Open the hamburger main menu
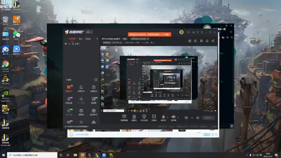Image resolution: width=281 pixels, height=158 pixels. (202, 32)
